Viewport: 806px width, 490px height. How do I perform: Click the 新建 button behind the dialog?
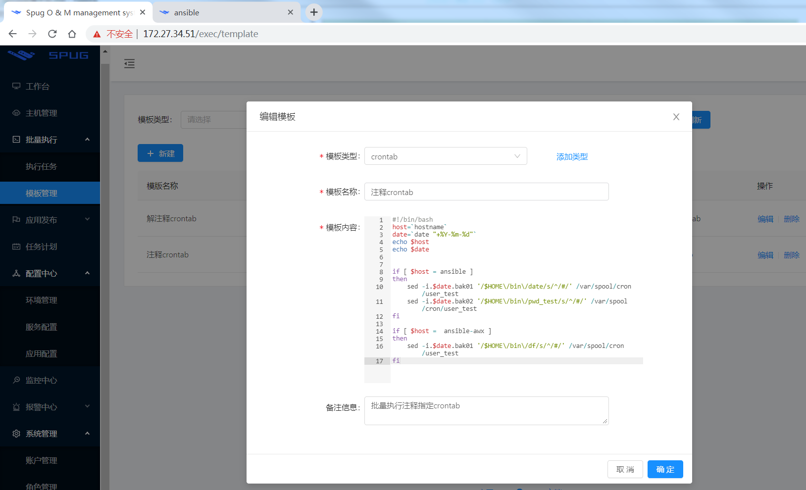[x=160, y=153]
